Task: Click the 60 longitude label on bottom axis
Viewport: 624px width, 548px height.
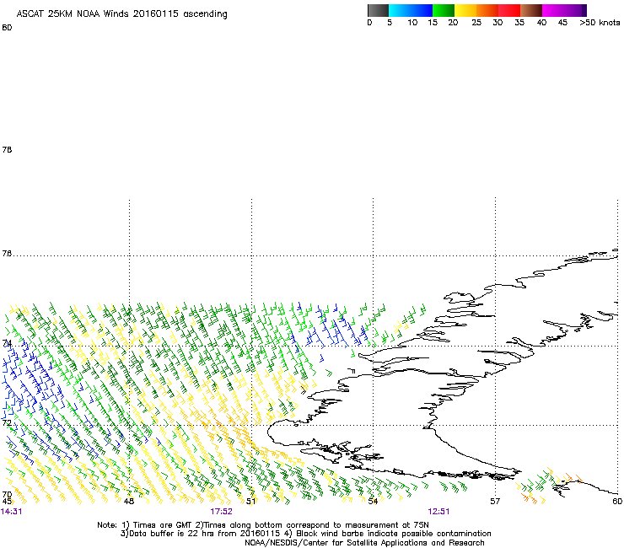Action: click(617, 502)
